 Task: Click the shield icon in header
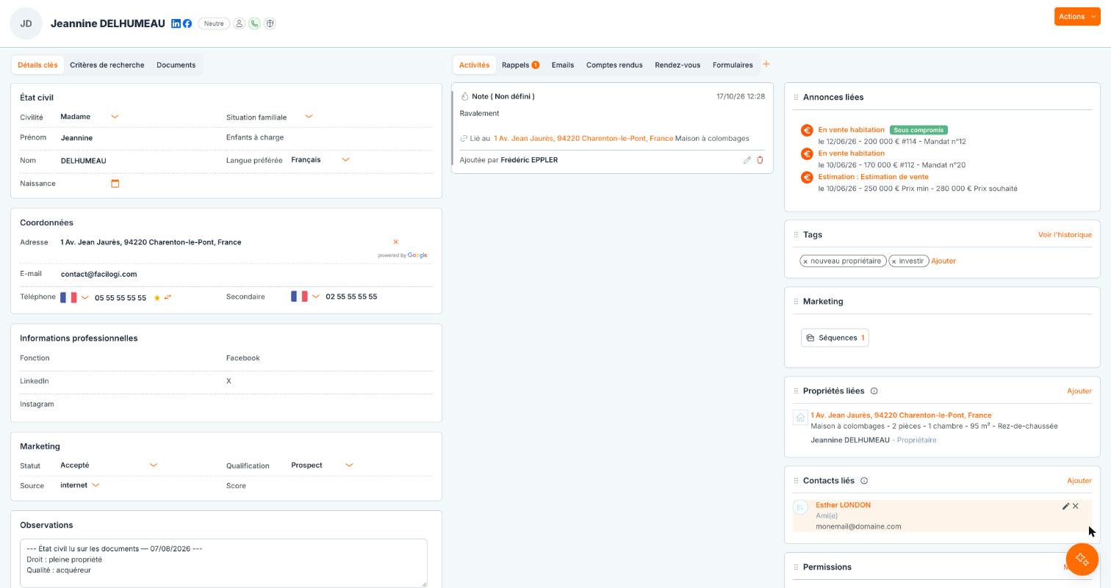point(270,23)
